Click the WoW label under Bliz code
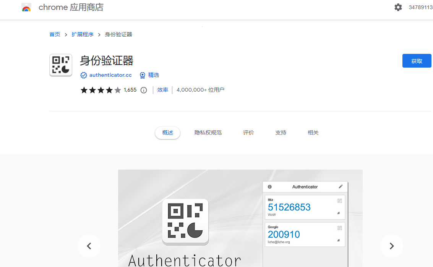 pos(272,215)
